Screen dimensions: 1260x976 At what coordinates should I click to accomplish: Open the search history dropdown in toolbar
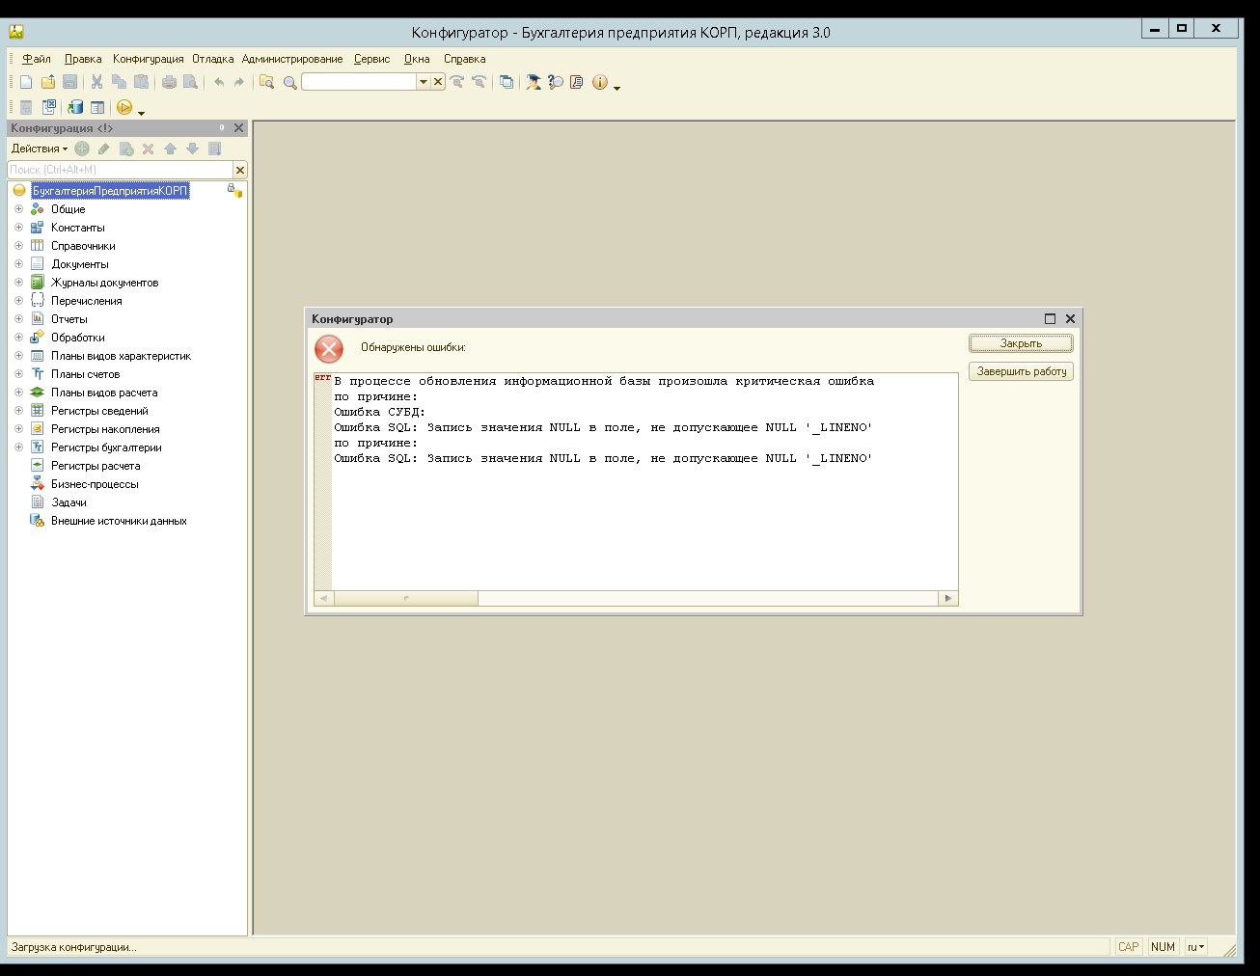423,82
